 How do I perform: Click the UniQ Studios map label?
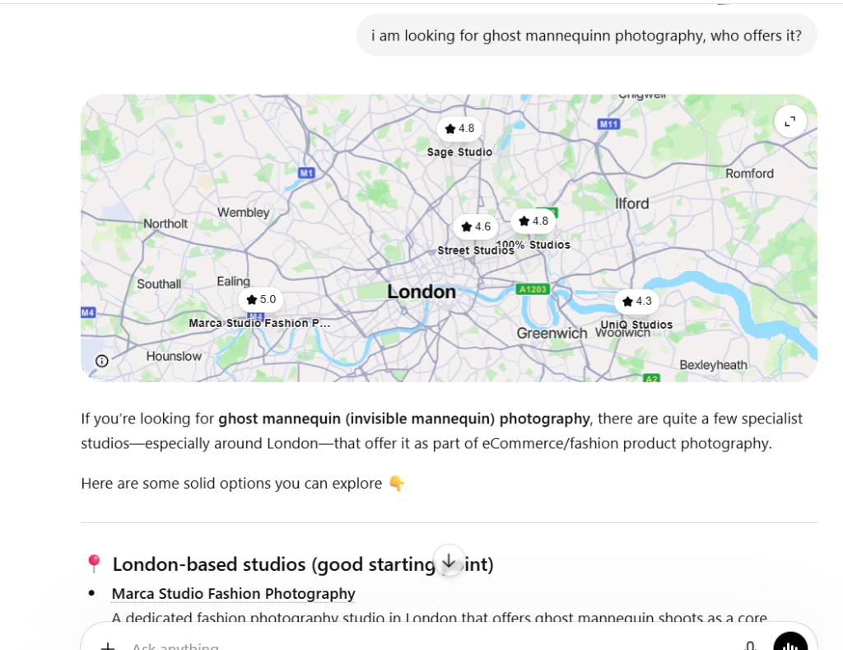(x=636, y=325)
